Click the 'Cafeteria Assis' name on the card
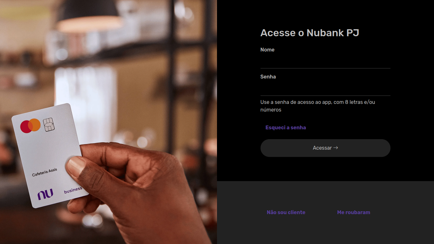 coord(44,172)
